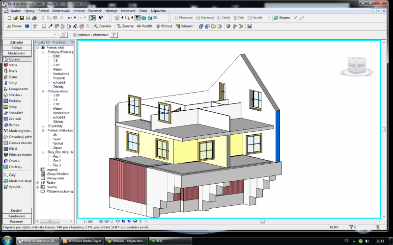The height and width of the screenshot is (245, 393).
Task: Expand the Rodiny tree node
Action: (x=38, y=182)
